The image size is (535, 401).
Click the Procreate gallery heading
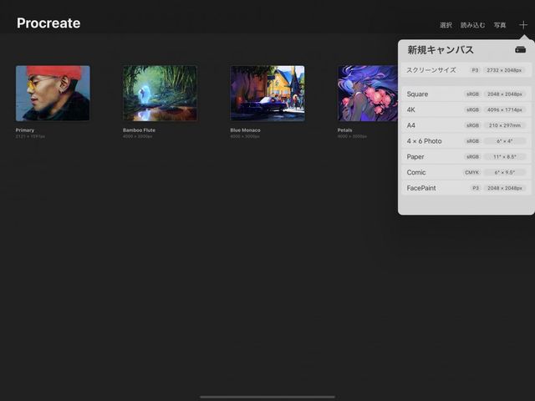click(x=48, y=23)
